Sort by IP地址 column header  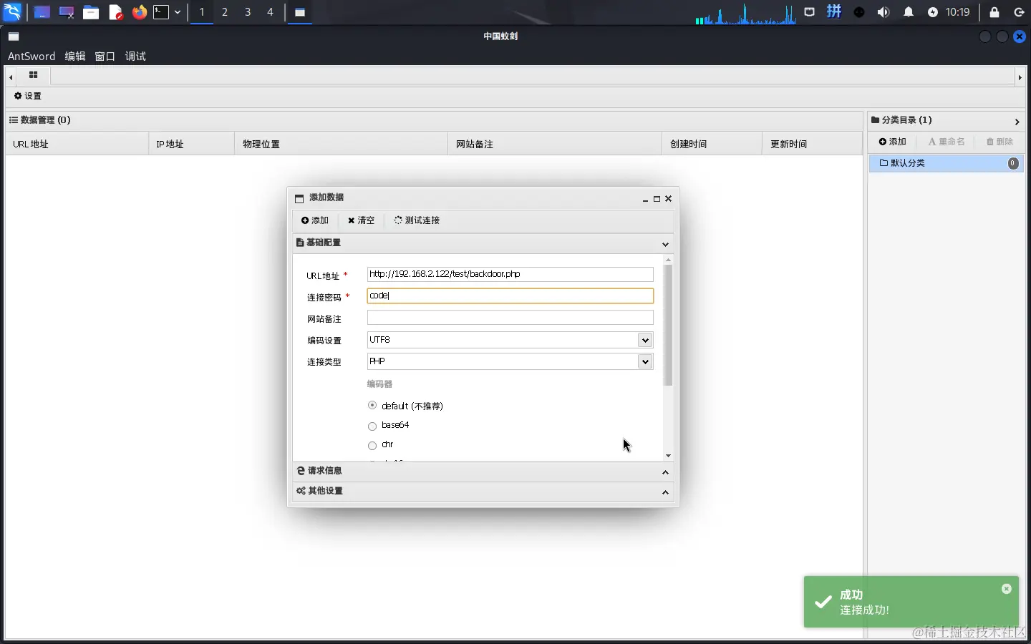192,144
